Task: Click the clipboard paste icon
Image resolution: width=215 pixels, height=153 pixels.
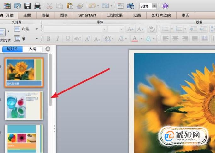Action: pos(70,6)
